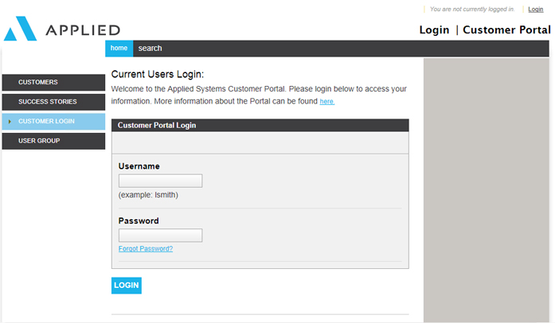The image size is (555, 323).
Task: Click the Current Users Login heading
Action: [158, 74]
